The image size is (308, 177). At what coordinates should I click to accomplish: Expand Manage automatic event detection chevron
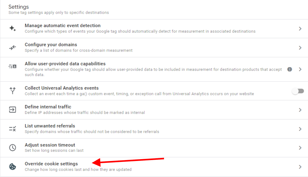coord(300,29)
